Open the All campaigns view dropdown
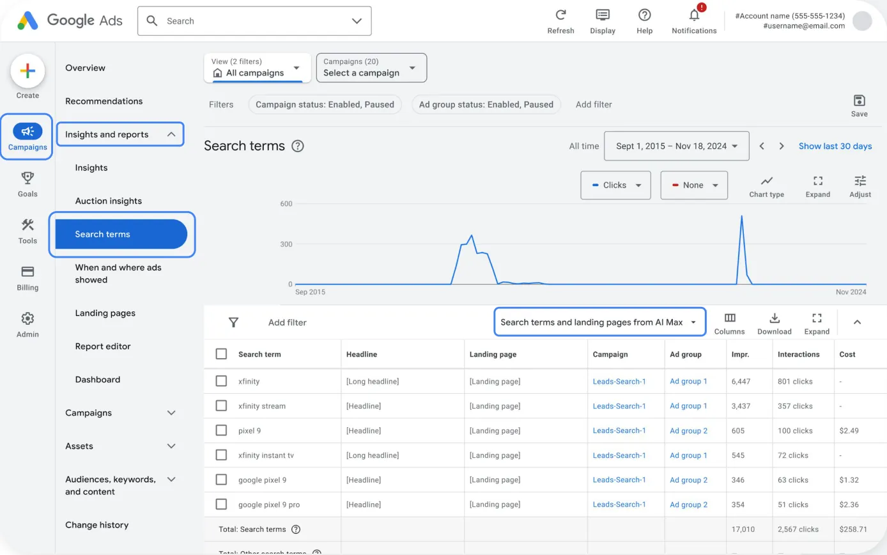887x555 pixels. (x=258, y=67)
